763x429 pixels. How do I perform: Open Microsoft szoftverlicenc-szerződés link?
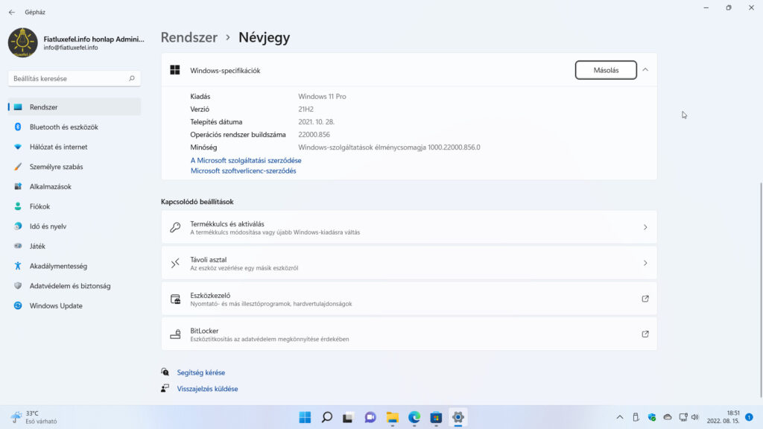click(244, 171)
